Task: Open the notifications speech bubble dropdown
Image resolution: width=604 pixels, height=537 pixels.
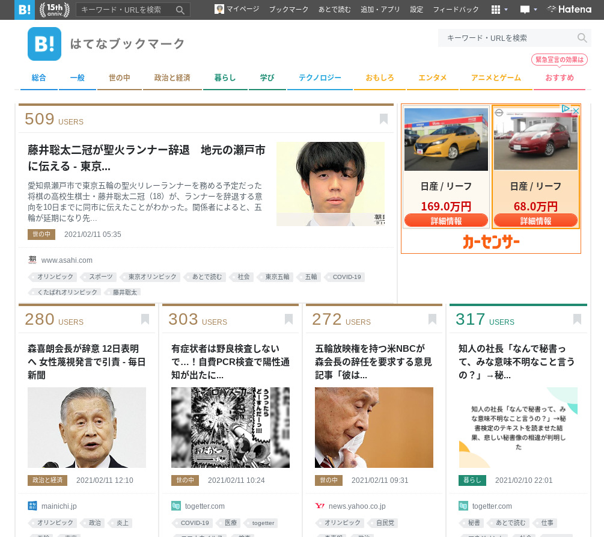Action: pos(528,10)
